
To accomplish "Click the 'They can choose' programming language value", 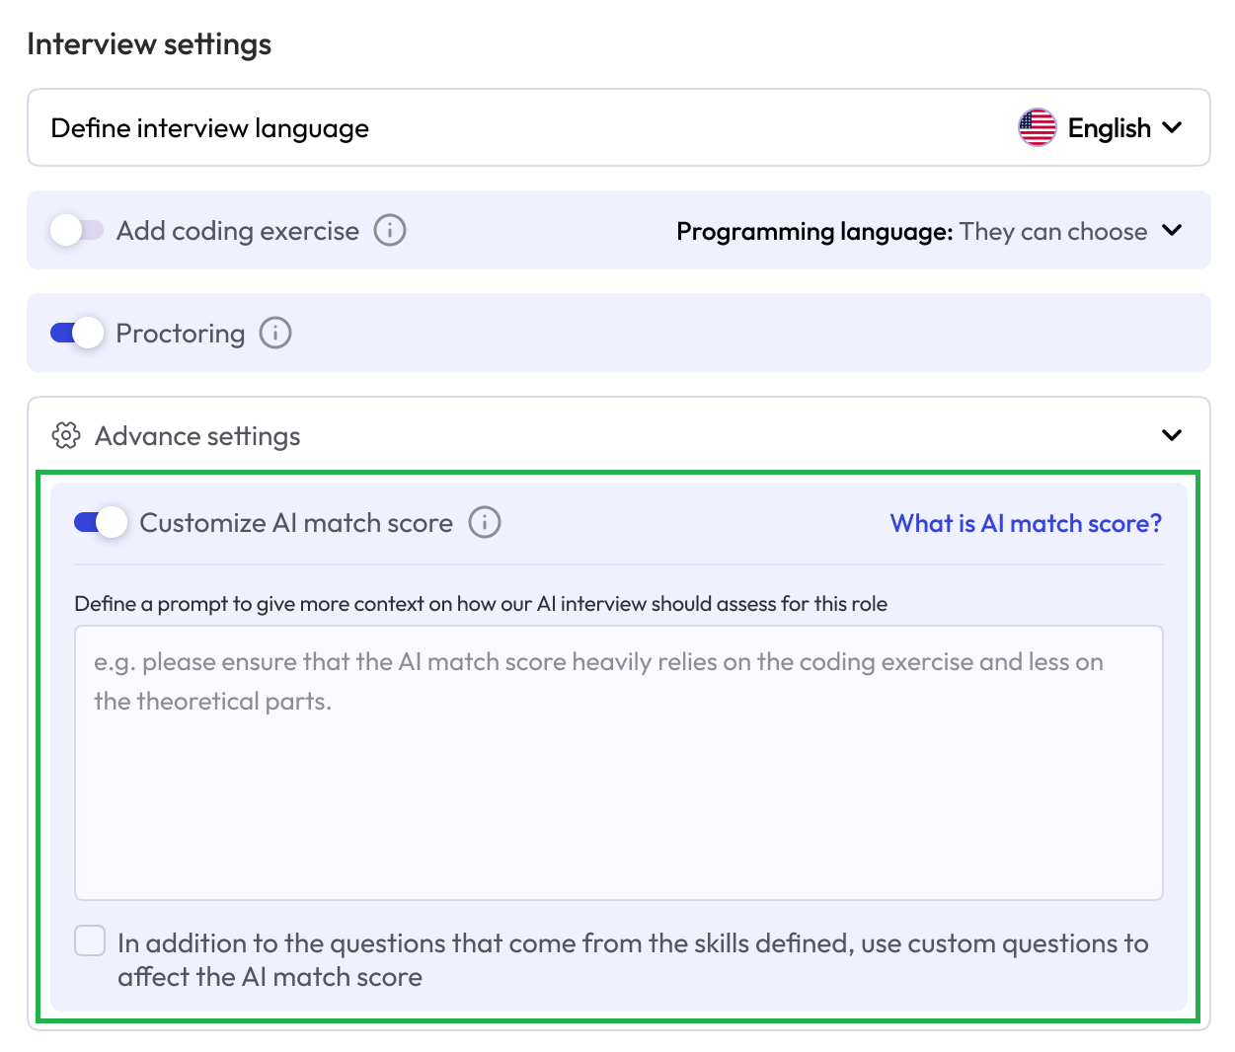I will [1052, 232].
